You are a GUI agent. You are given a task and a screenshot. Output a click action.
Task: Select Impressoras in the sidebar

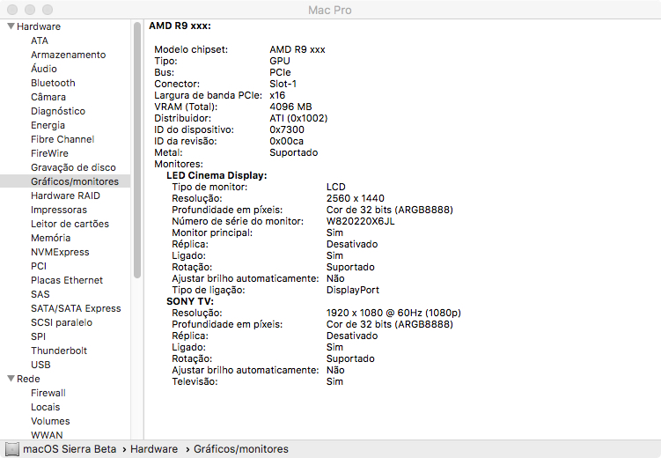(x=59, y=210)
